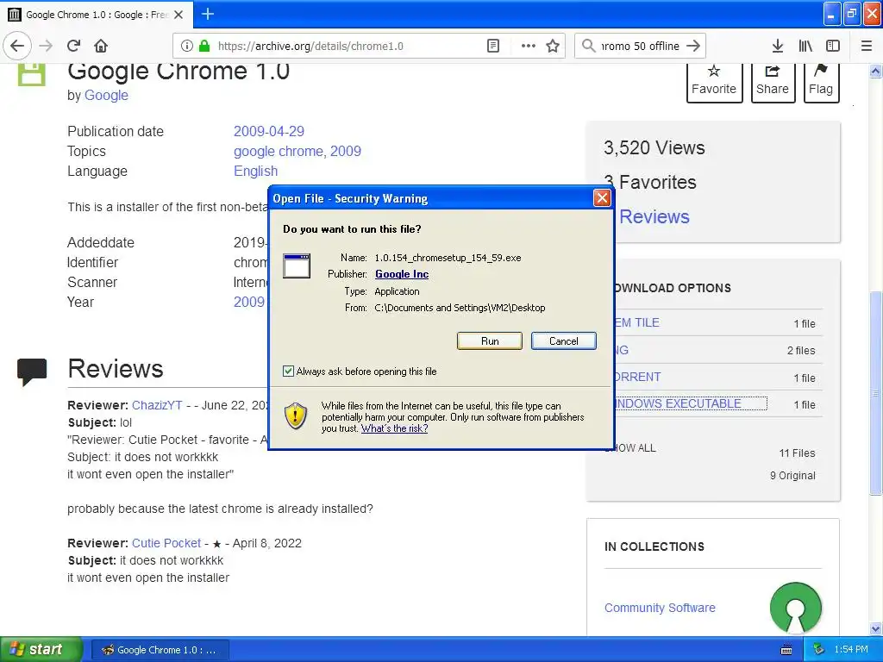Reload the page with the refresh icon
Screen dimensions: 883x662
tap(73, 46)
